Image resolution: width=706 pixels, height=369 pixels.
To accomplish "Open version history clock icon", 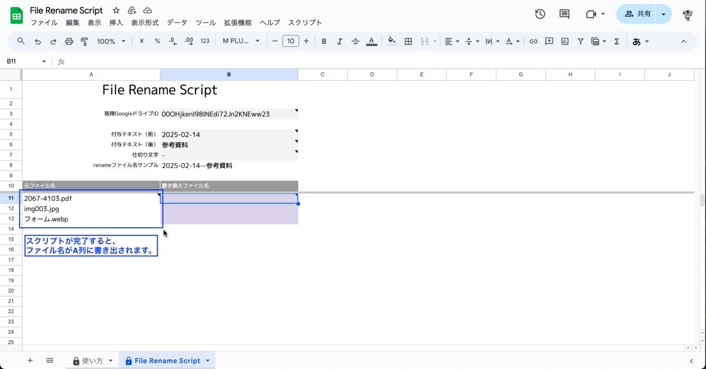I will [x=540, y=14].
